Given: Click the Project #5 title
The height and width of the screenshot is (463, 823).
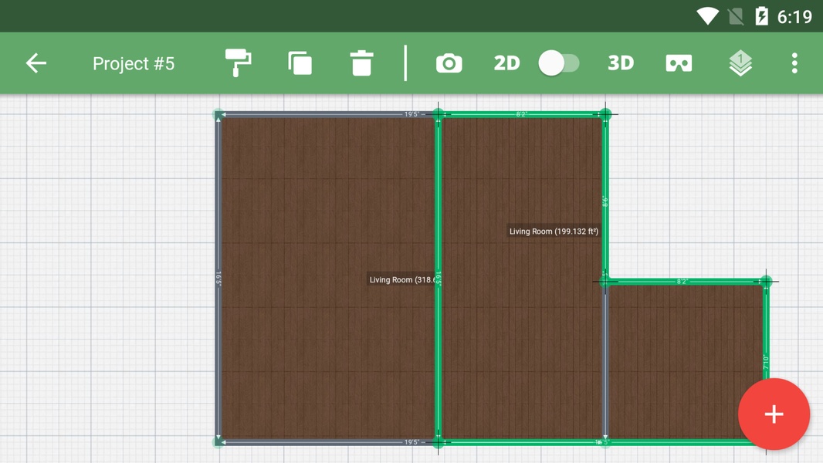Looking at the screenshot, I should coord(134,63).
